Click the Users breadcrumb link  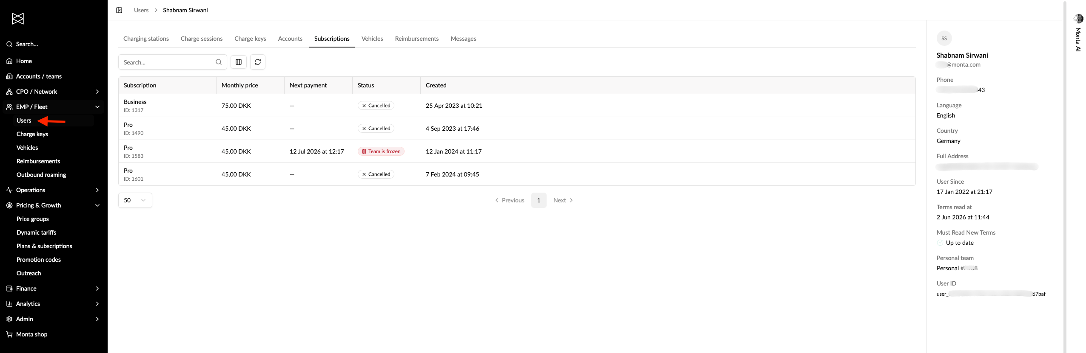pos(141,10)
